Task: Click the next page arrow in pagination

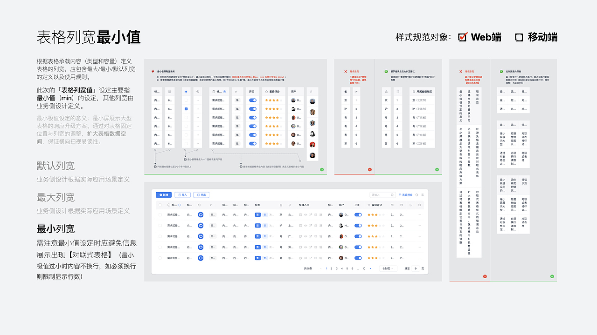Action: (370, 268)
